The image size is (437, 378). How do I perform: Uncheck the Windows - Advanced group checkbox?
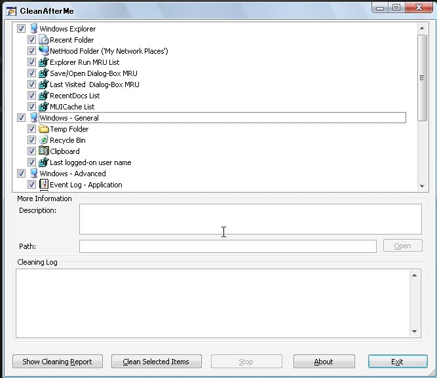(21, 174)
